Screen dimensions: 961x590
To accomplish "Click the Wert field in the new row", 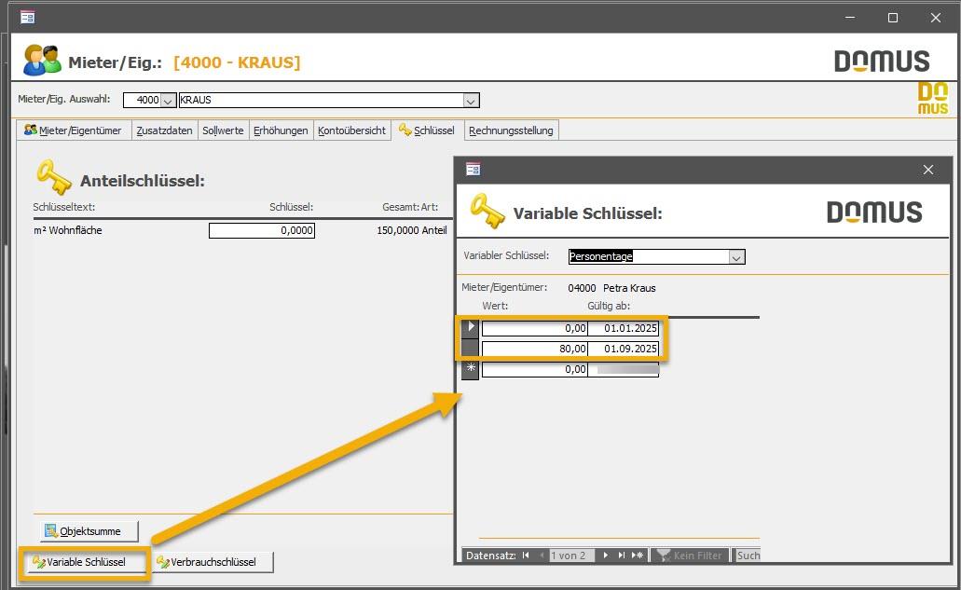I will click(x=534, y=369).
